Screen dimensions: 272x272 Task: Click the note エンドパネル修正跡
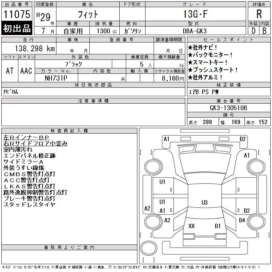(29, 156)
